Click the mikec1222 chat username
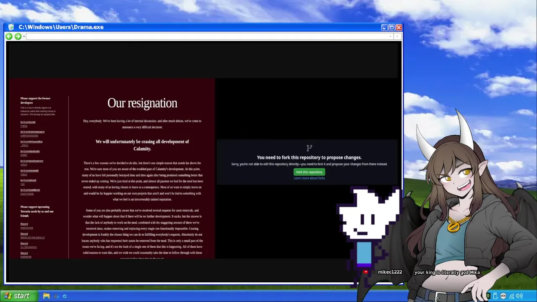537x302 pixels. click(390, 272)
